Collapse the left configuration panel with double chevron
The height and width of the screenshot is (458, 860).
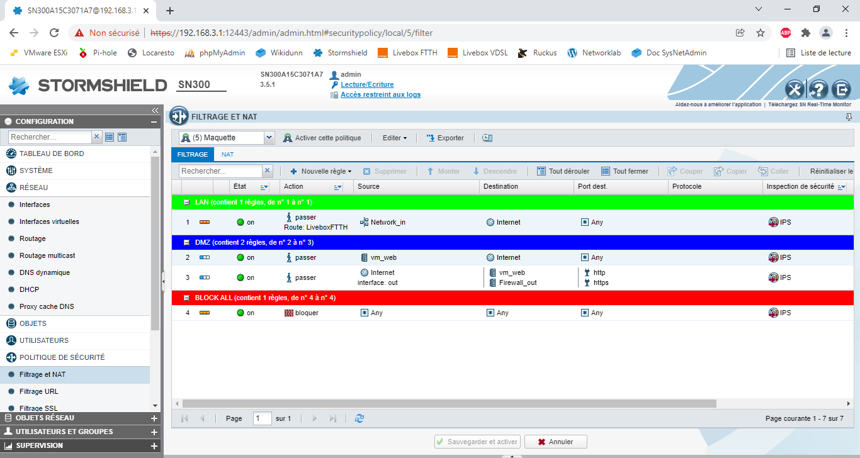coord(156,110)
